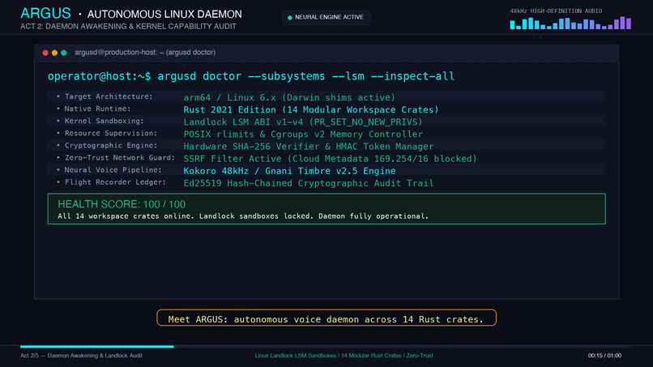Click the NEURAL ENGINE ACTIVE badge

pyautogui.click(x=326, y=18)
